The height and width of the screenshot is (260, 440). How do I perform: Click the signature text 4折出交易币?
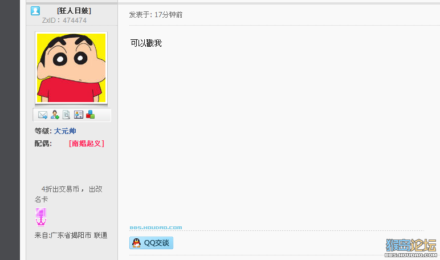(60, 189)
